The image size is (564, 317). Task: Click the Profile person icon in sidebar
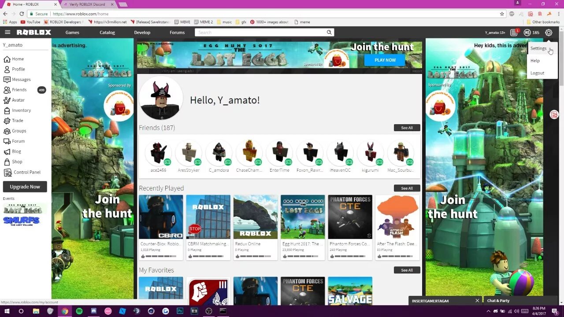click(7, 69)
